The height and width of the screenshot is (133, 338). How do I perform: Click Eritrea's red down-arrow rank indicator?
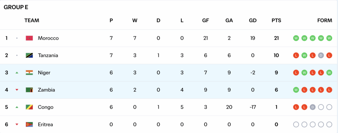(17, 124)
